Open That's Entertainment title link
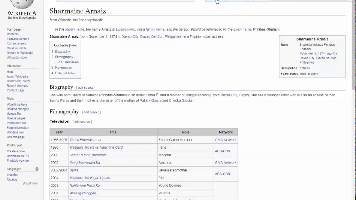The height and width of the screenshot is (200, 356). coord(85,140)
